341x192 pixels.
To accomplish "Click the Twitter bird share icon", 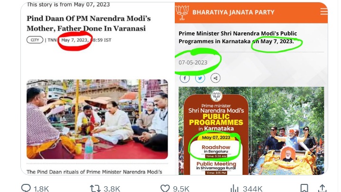I will point(200,78).
